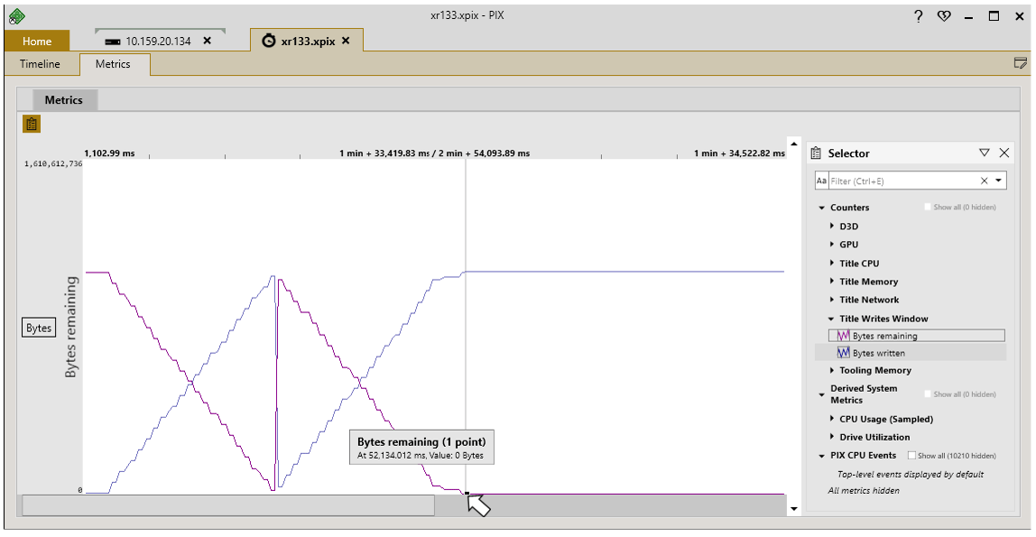Screen dimensions: 1036x537
Task: Click 'Top-level events displayed by default' text
Action: 911,474
